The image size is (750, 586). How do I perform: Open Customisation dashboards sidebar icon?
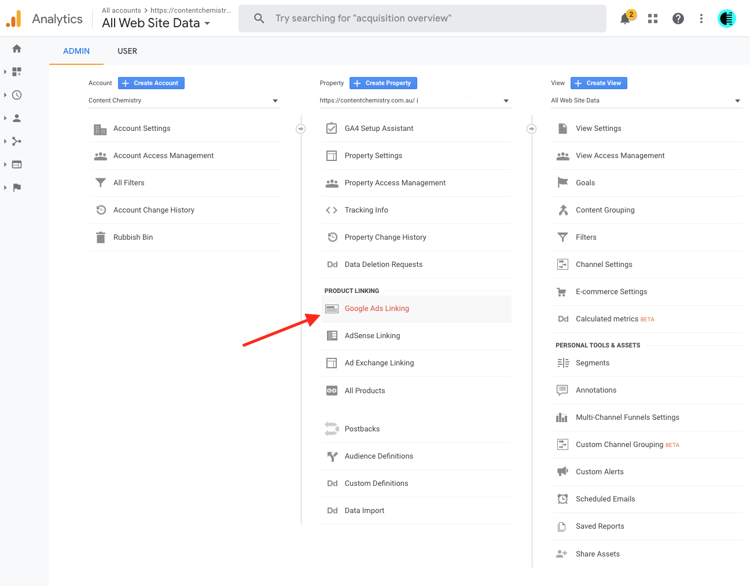tap(17, 72)
